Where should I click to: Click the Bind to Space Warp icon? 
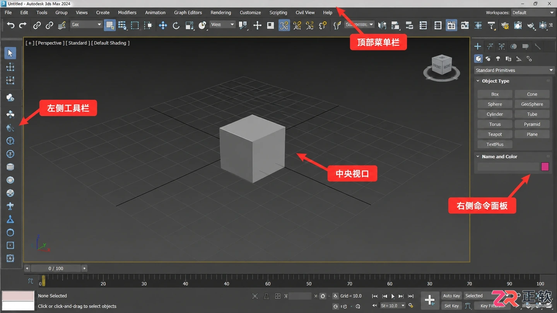62,26
